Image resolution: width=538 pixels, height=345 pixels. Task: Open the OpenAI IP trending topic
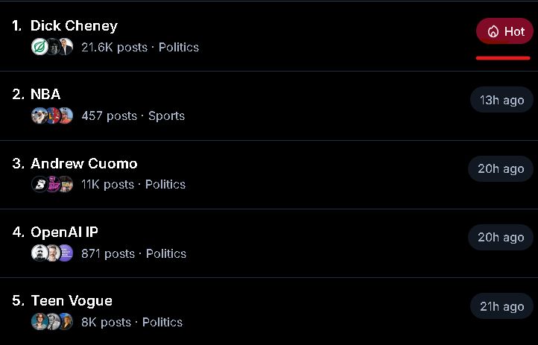tap(64, 232)
